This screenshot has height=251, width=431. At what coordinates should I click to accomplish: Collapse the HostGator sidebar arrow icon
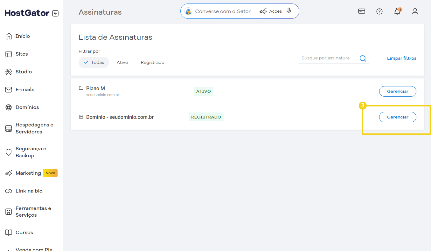click(55, 13)
